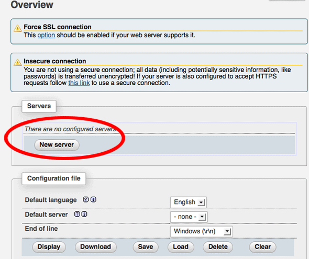Open the 'option' link in SSL warning
This screenshot has width=309, height=259.
point(46,35)
